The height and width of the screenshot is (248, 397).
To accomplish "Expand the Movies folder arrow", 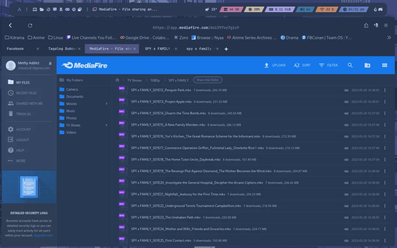I will (107, 104).
